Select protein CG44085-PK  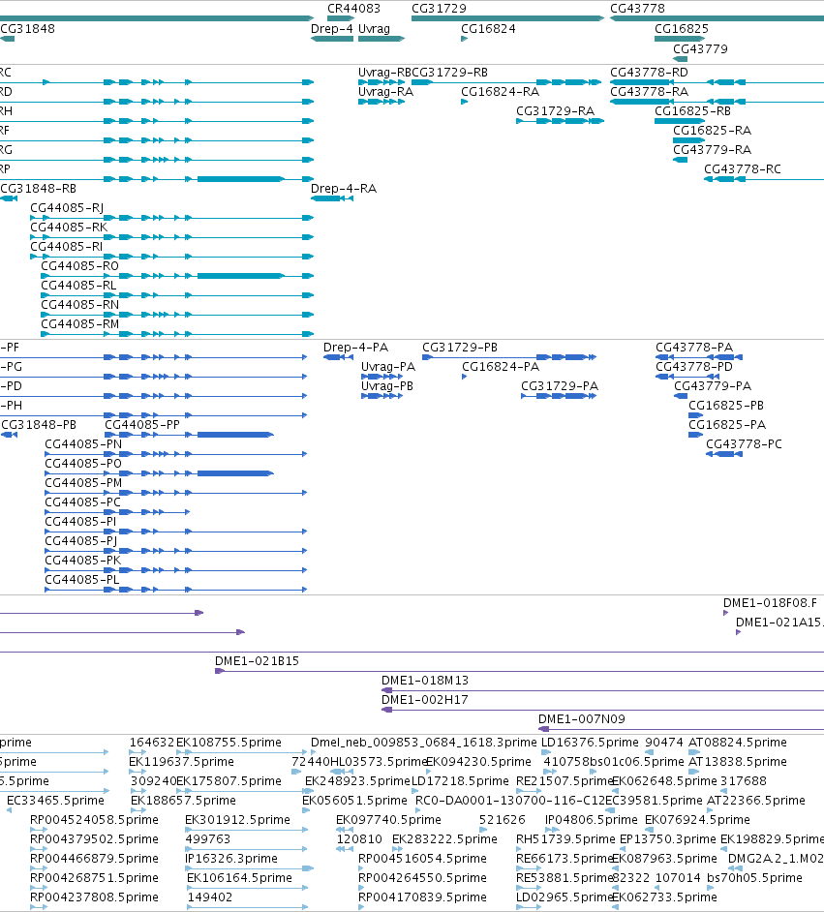tap(82, 561)
